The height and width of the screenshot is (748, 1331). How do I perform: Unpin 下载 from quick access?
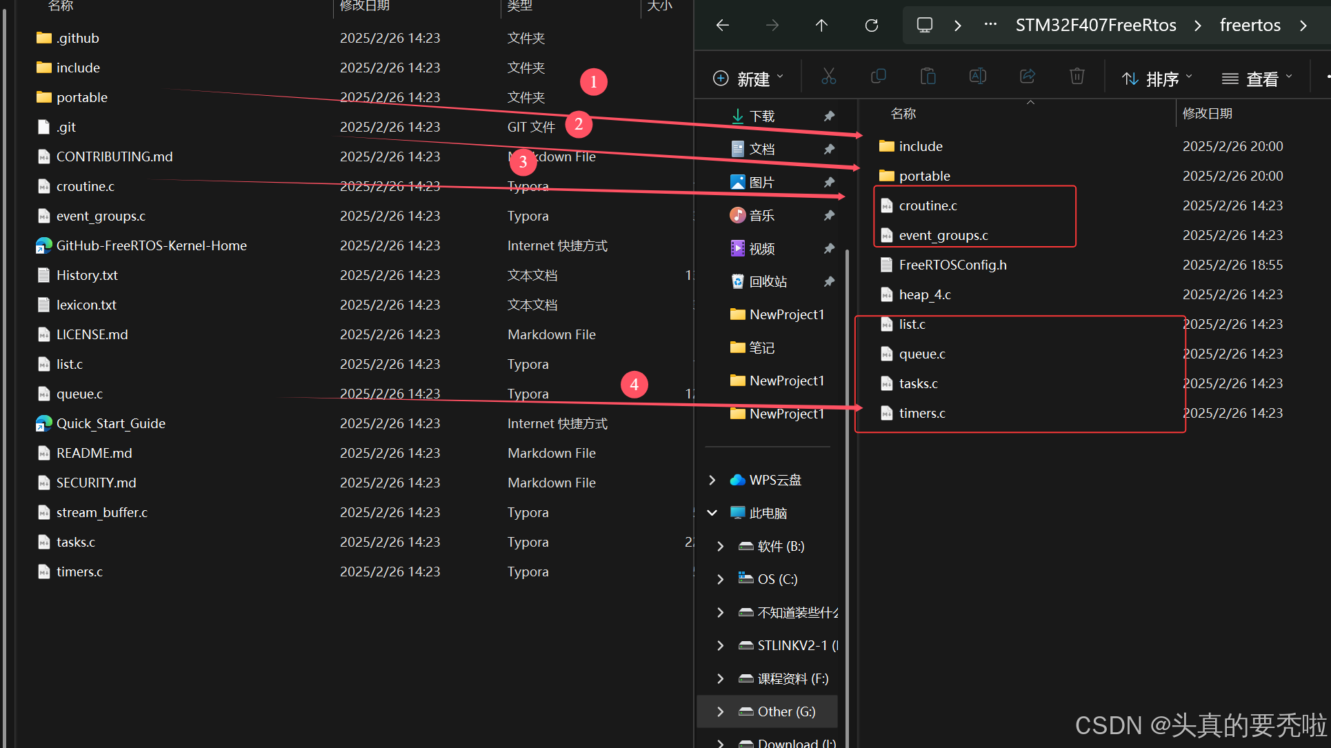tap(829, 116)
